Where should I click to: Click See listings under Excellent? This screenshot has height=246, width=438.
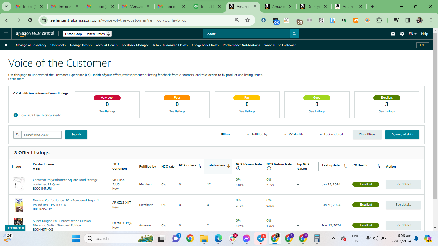pyautogui.click(x=387, y=111)
